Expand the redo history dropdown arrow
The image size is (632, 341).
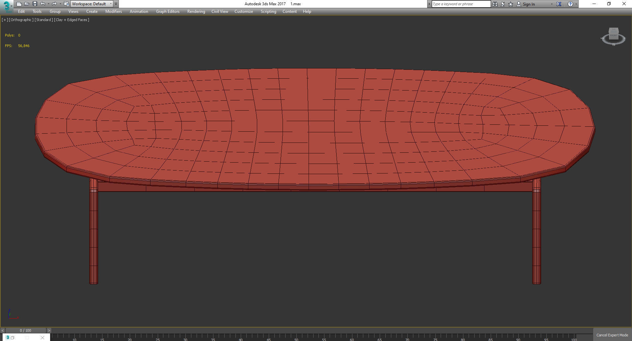pos(60,4)
